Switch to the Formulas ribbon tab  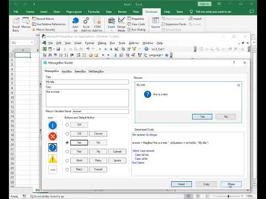pyautogui.click(x=94, y=12)
